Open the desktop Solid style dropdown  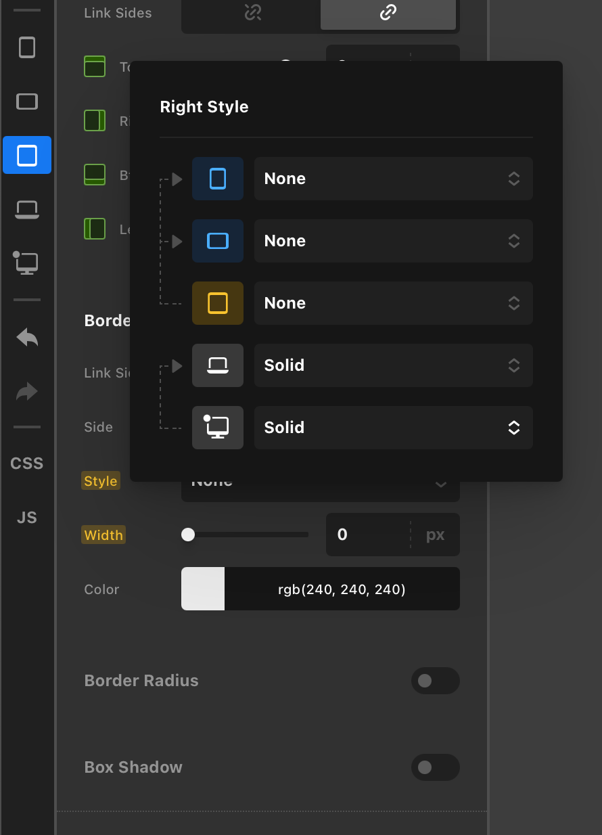coord(393,428)
